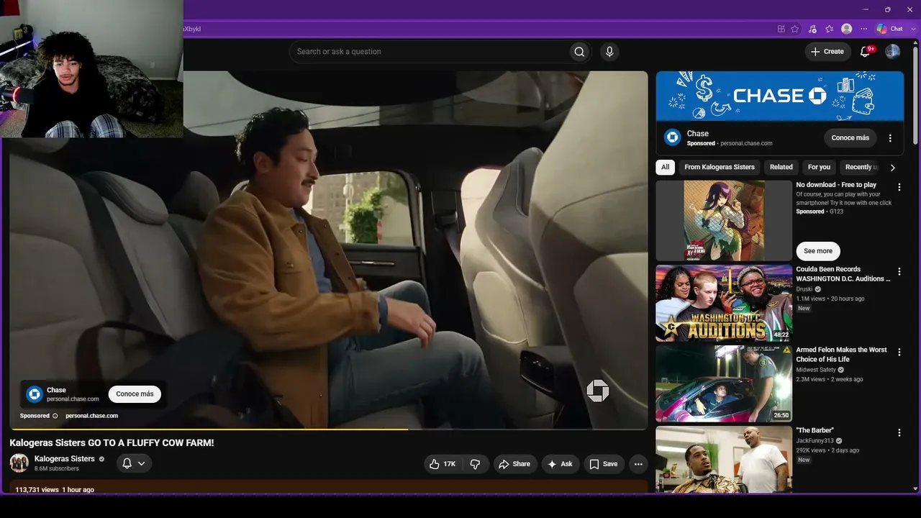The height and width of the screenshot is (518, 921).
Task: Click the JackFunny313 channel name
Action: click(x=815, y=441)
